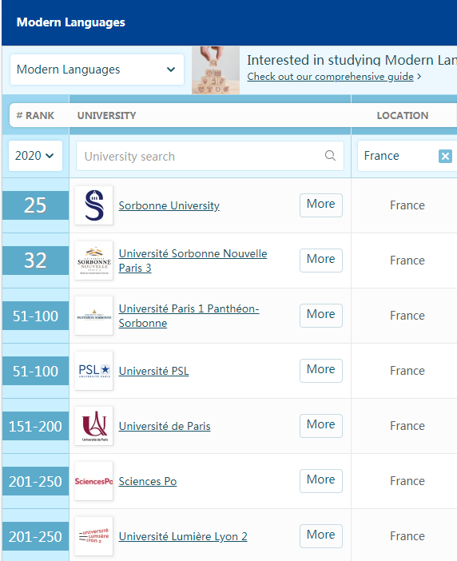Screen dimensions: 457x561
Task: Click 201-250 rank in Lumière Lyon 2 row
Action: click(x=35, y=536)
